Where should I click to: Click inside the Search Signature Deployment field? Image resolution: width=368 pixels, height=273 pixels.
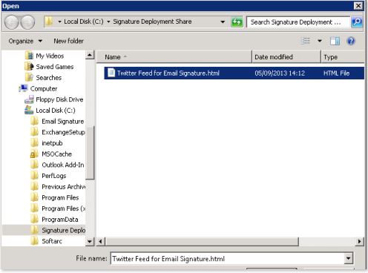pyautogui.click(x=298, y=22)
